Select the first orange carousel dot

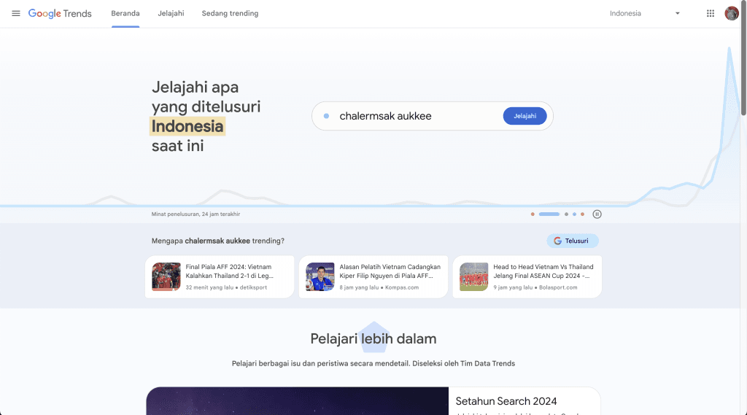tap(533, 214)
